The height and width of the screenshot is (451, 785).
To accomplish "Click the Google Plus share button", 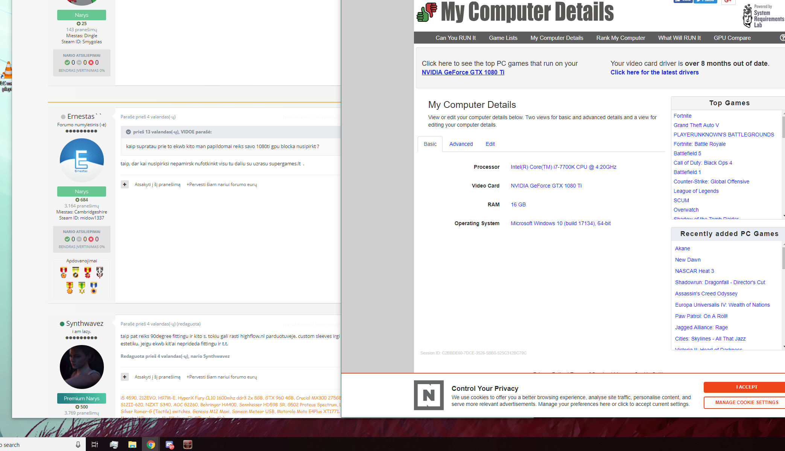I will [x=728, y=2].
